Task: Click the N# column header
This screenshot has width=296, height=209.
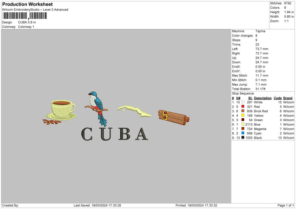Action: point(238,98)
